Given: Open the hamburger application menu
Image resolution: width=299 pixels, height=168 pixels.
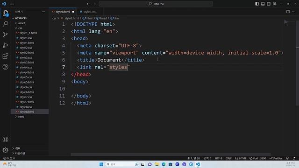Looking at the screenshot, I should (x=12, y=4).
